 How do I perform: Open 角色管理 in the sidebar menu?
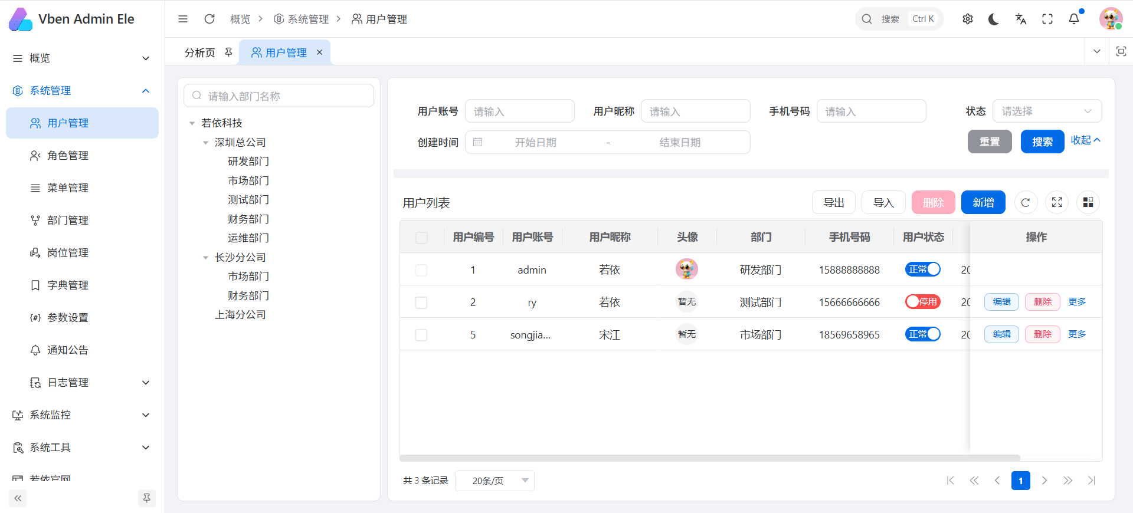68,156
